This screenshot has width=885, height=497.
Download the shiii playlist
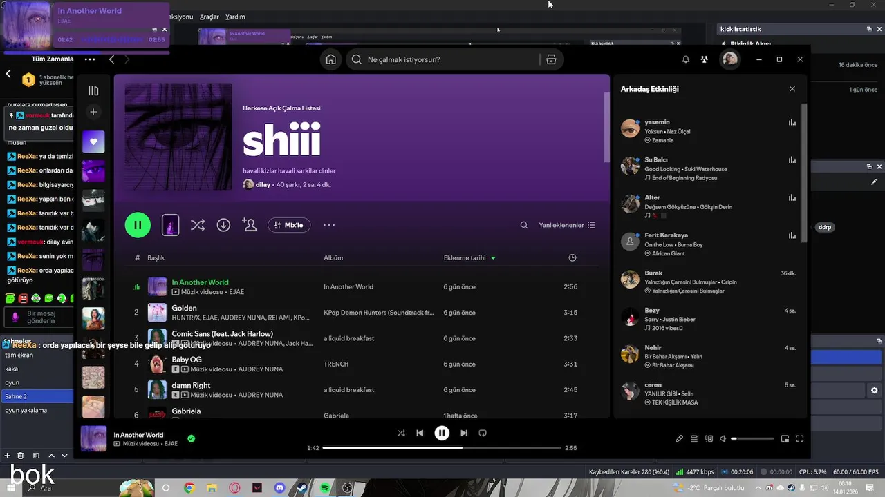coord(223,225)
